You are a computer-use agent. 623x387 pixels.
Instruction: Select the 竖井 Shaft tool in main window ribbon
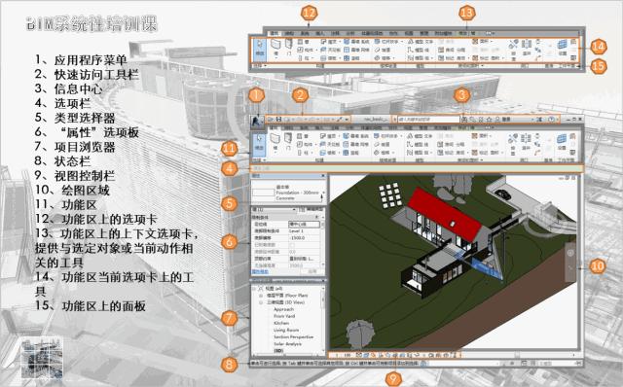[x=526, y=142]
